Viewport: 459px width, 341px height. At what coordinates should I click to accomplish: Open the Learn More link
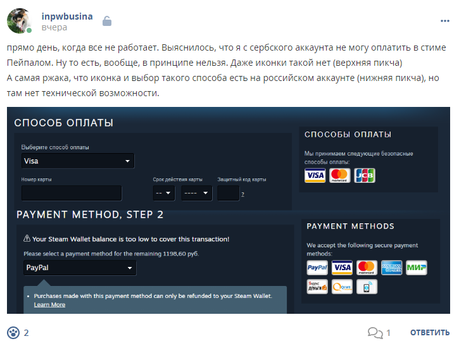[x=49, y=305]
